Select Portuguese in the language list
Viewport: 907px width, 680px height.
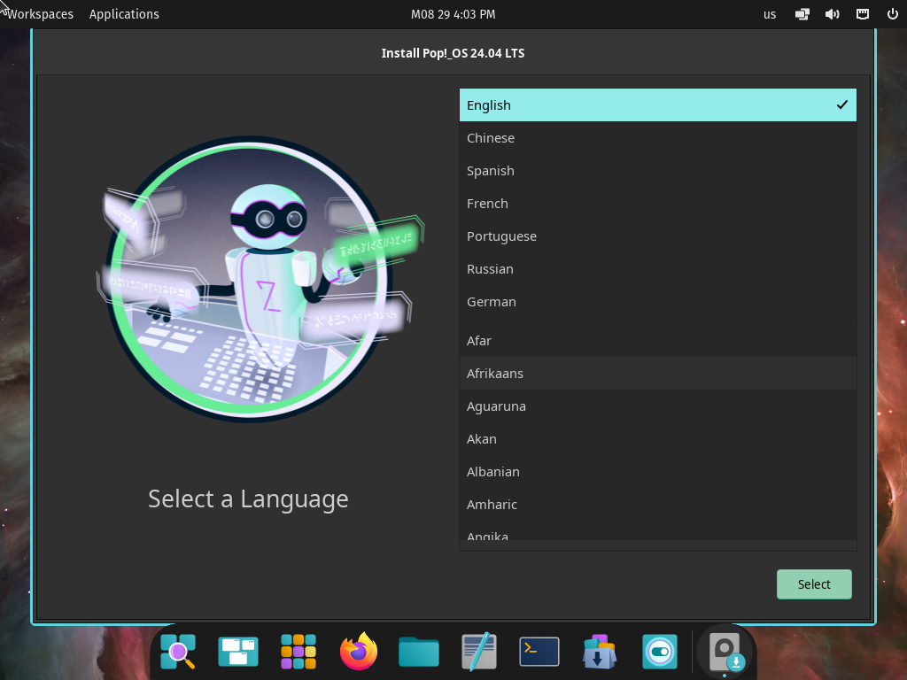click(x=658, y=236)
